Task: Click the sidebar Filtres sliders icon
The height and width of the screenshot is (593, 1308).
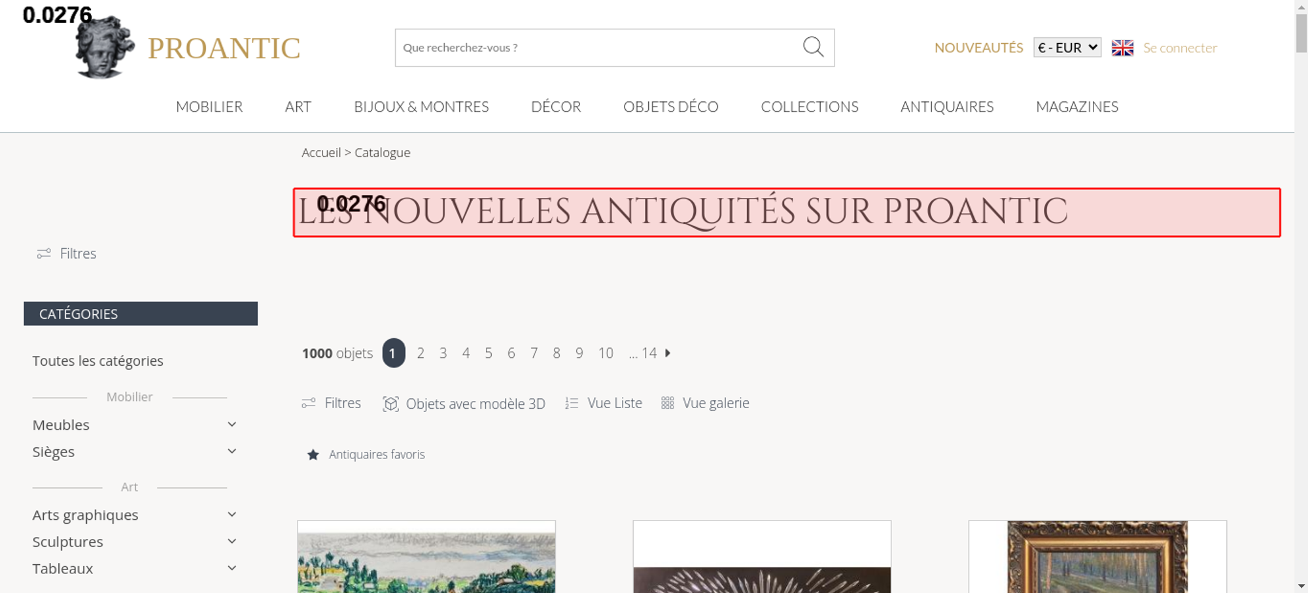Action: tap(44, 253)
